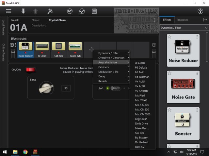Screen dimensions: 209x156
Task: Open the Online Presets side panel
Action: pyautogui.click(x=4, y=52)
